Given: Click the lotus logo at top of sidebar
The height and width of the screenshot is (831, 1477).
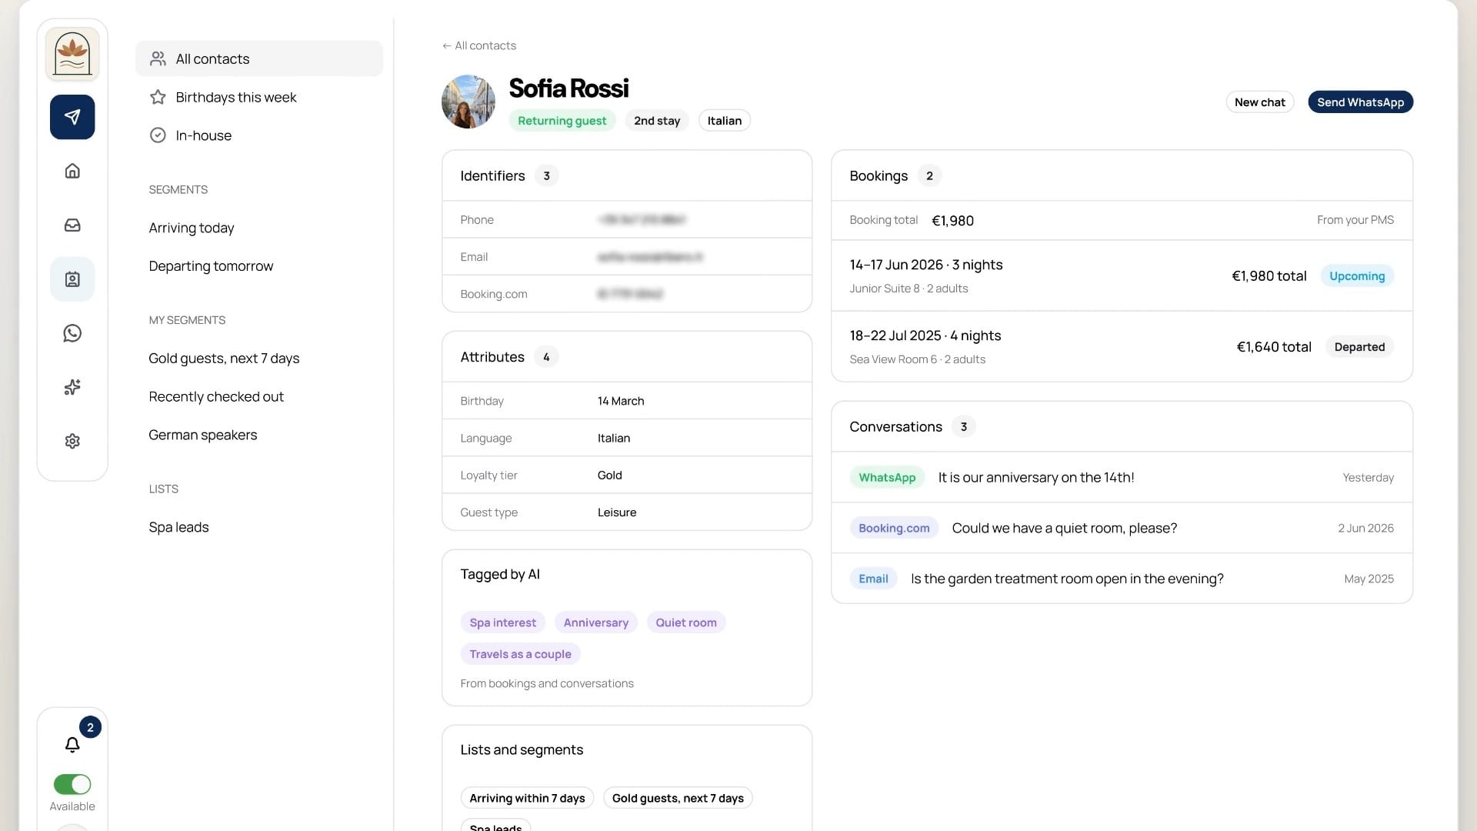Looking at the screenshot, I should (72, 54).
